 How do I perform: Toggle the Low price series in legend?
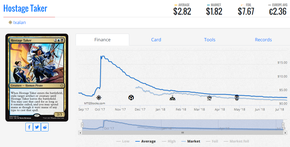[x=123, y=141]
